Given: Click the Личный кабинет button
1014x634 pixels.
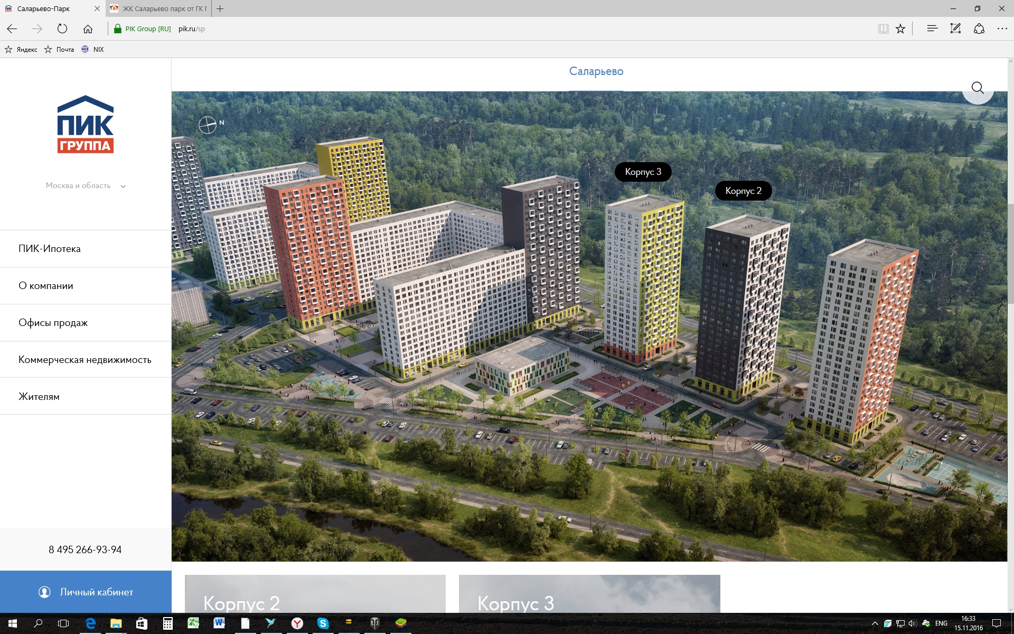Looking at the screenshot, I should click(86, 592).
